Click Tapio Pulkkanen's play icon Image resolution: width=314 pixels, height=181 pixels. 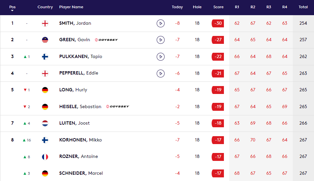160,57
